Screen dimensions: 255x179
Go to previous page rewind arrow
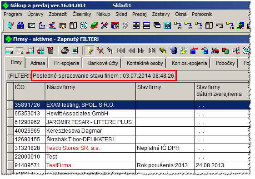(131, 50)
